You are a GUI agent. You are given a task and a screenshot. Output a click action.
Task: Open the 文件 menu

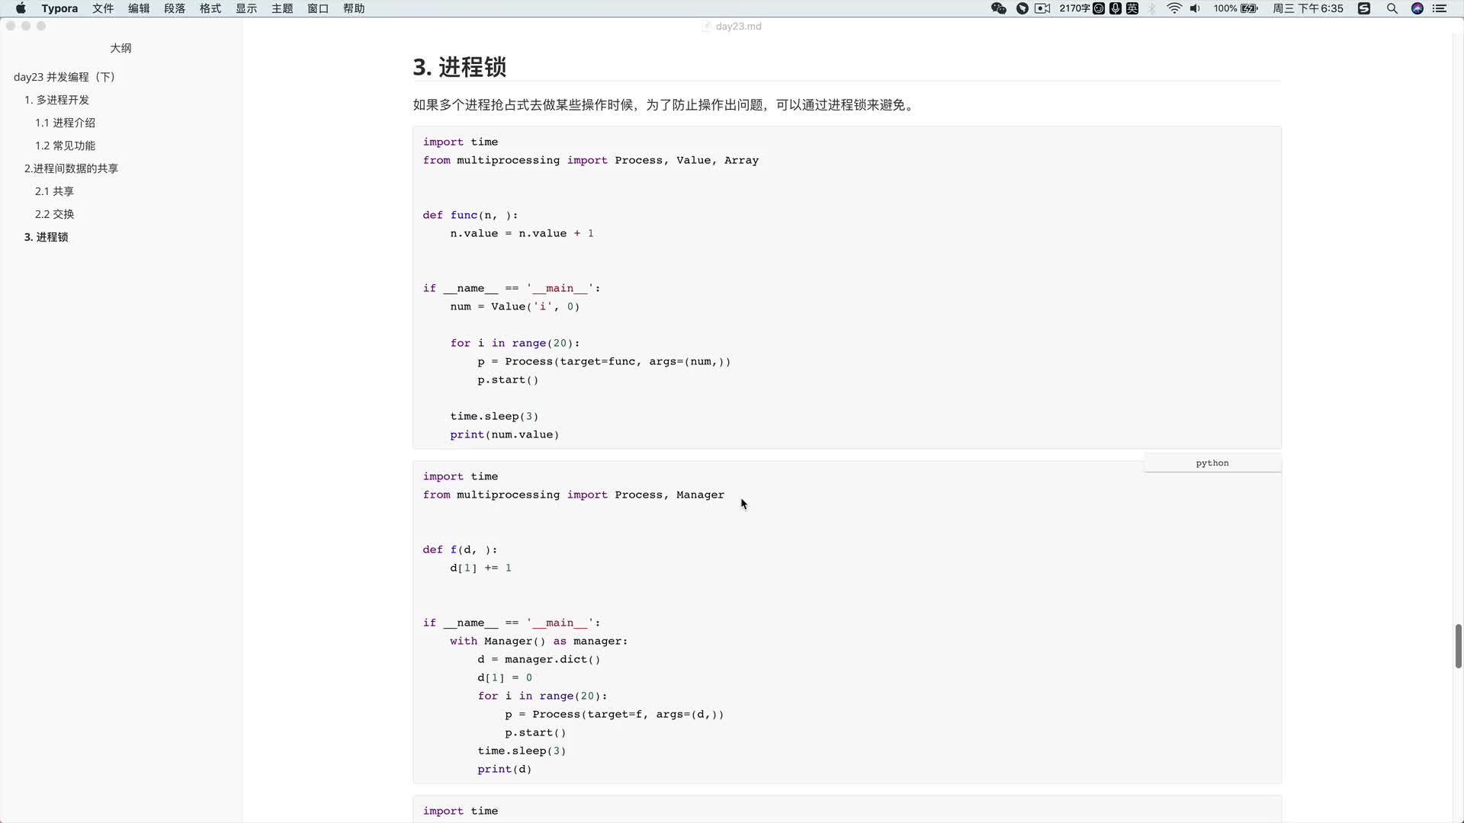[103, 8]
